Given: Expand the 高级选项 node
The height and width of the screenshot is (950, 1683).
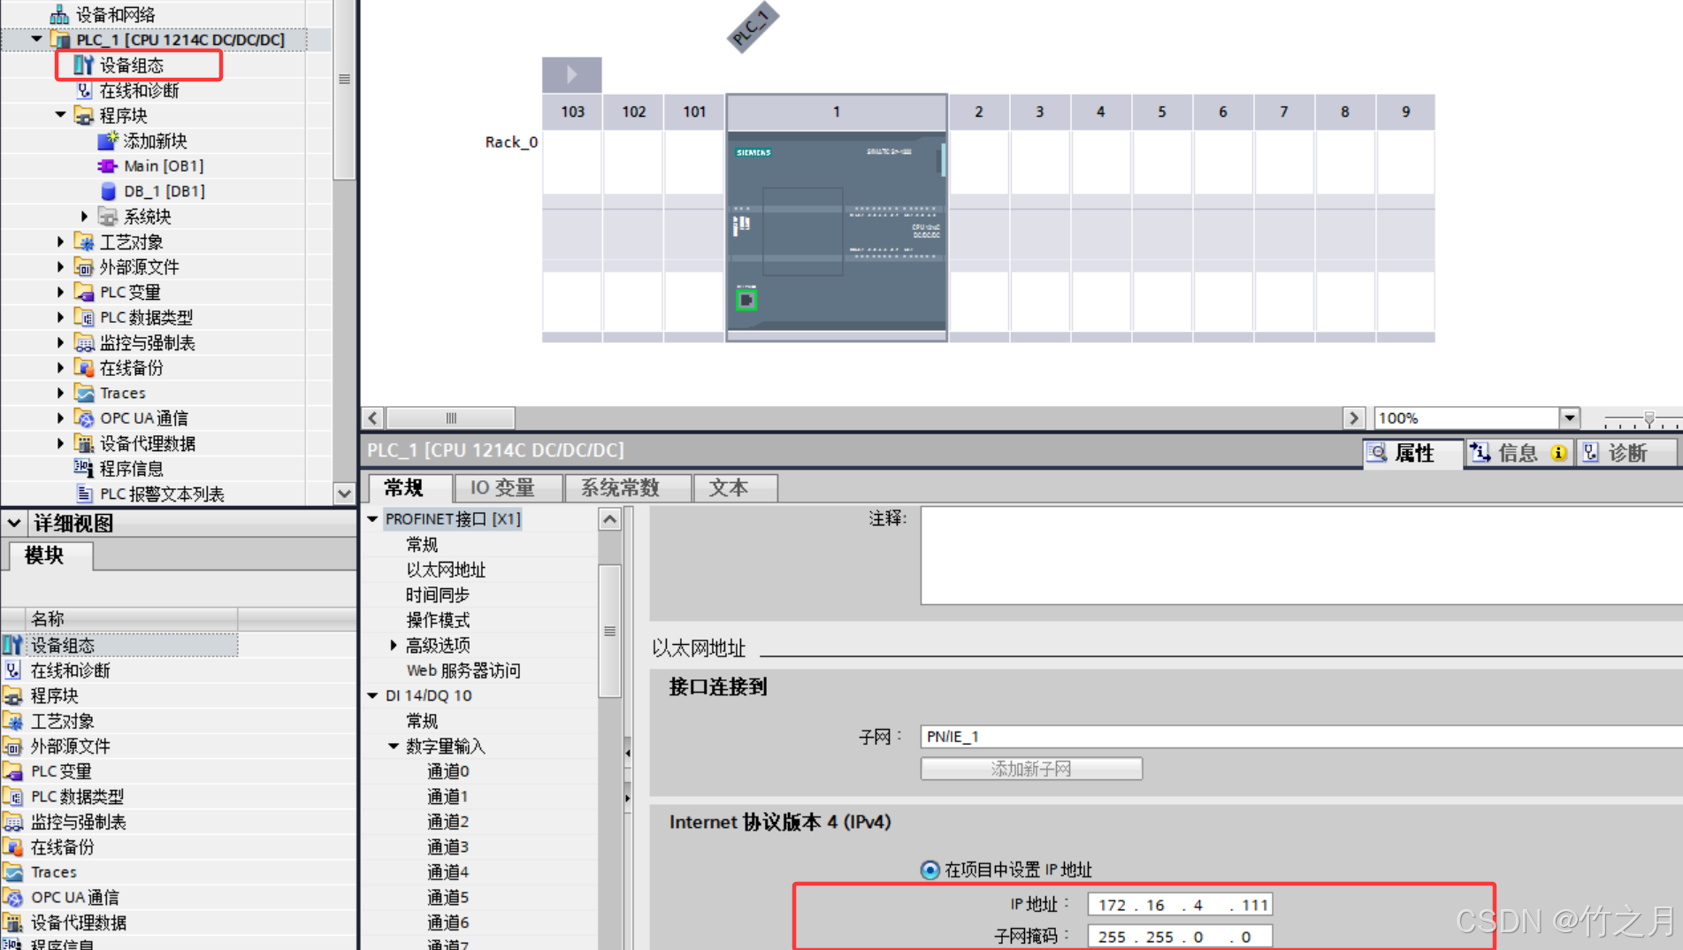Looking at the screenshot, I should [x=394, y=645].
